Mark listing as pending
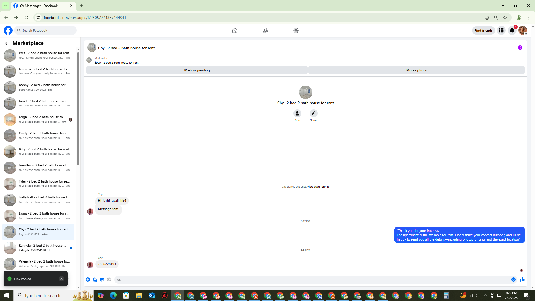 pos(197,70)
